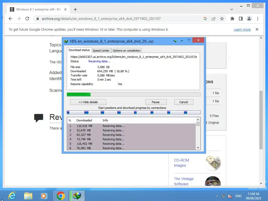Click The Vintage Software thumbnail

pos(213,181)
